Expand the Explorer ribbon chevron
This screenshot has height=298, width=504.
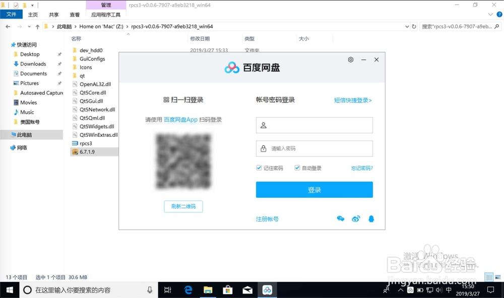pyautogui.click(x=490, y=15)
